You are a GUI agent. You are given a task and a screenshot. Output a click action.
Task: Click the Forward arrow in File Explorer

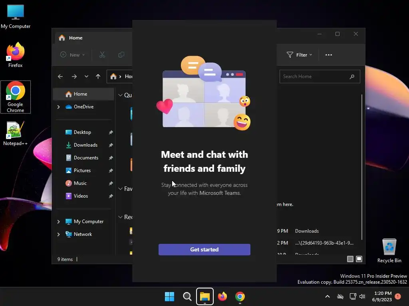point(74,76)
